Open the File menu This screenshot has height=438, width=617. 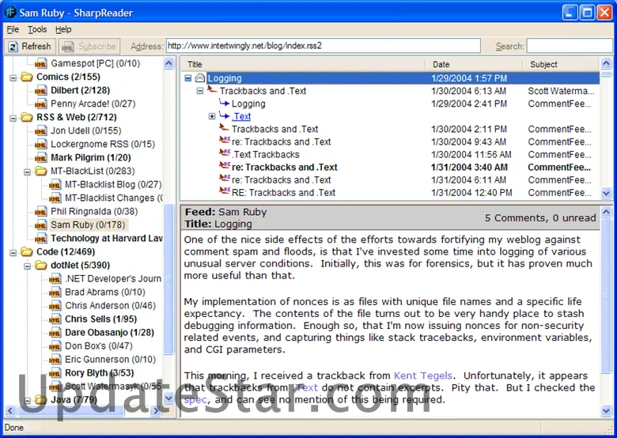coord(13,29)
